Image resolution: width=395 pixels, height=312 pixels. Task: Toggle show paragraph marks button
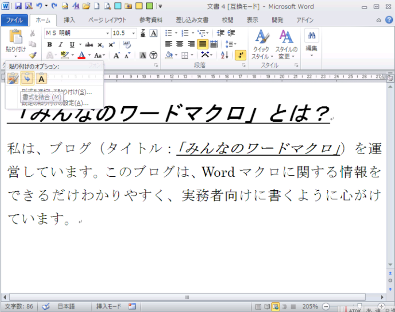[240, 55]
